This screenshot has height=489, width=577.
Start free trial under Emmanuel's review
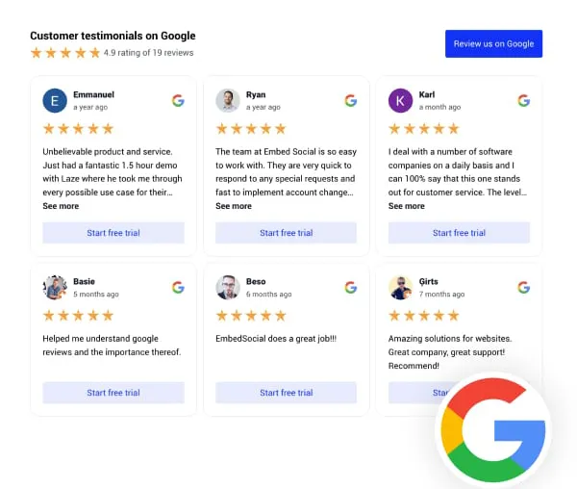113,233
